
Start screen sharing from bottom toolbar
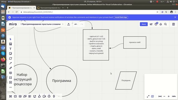(34, 96)
